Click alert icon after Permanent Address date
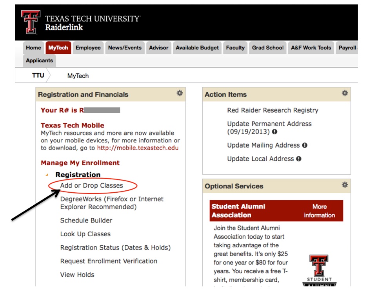The image size is (367, 294). point(274,132)
